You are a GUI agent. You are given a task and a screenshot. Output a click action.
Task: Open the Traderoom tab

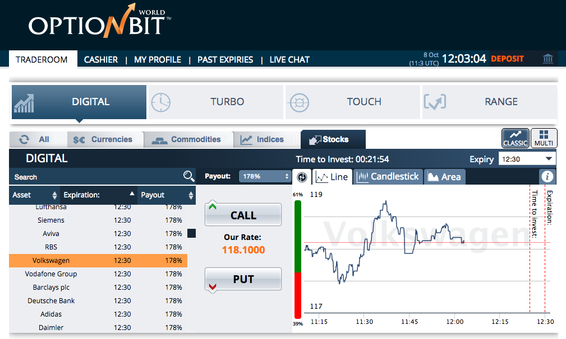(43, 59)
